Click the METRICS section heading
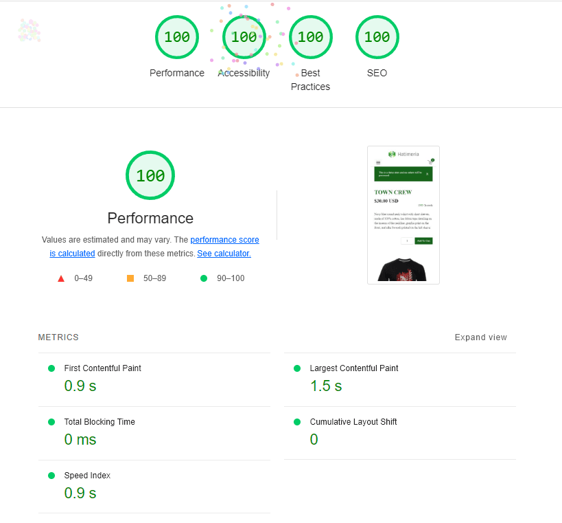 (58, 337)
